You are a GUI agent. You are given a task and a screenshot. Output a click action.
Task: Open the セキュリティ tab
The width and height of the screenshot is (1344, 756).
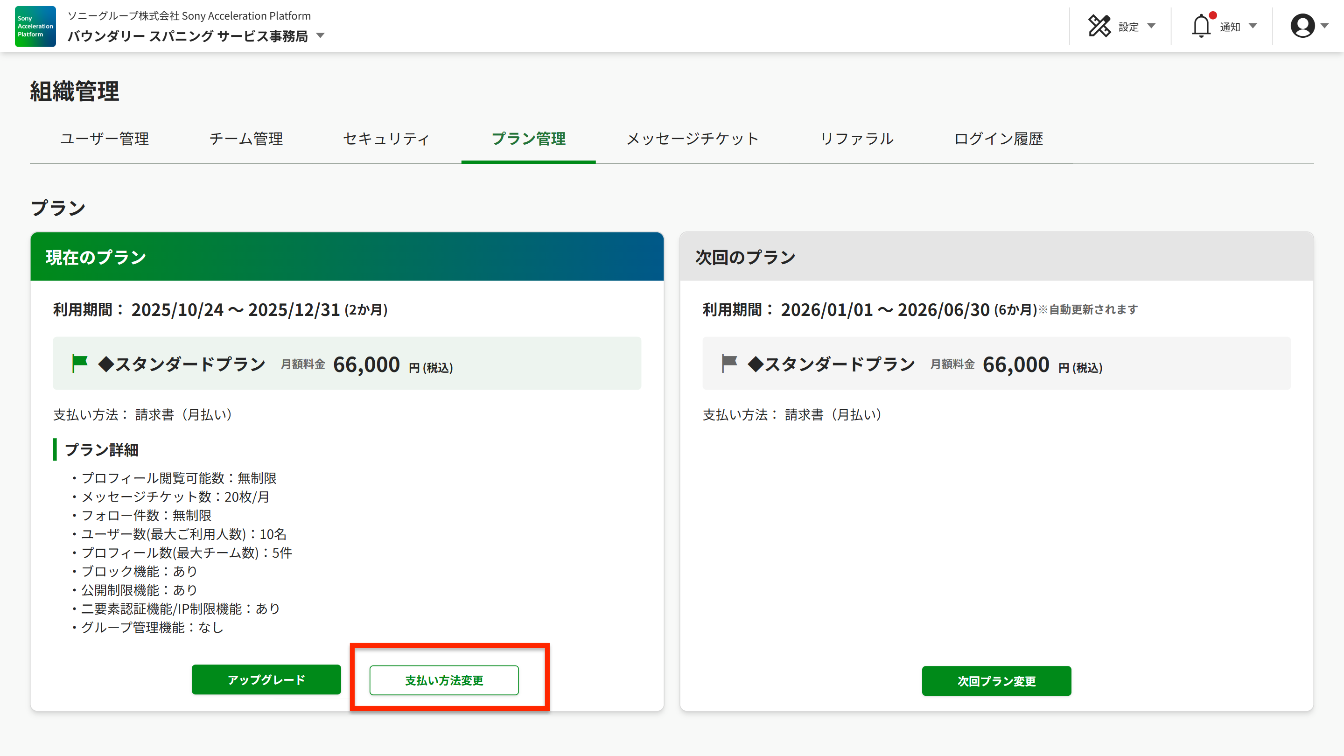click(386, 139)
